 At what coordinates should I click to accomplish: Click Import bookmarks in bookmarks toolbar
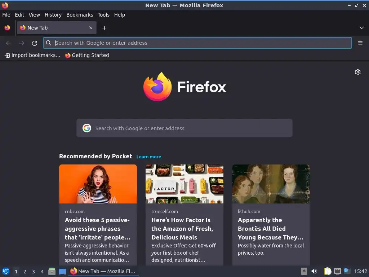[x=32, y=55]
